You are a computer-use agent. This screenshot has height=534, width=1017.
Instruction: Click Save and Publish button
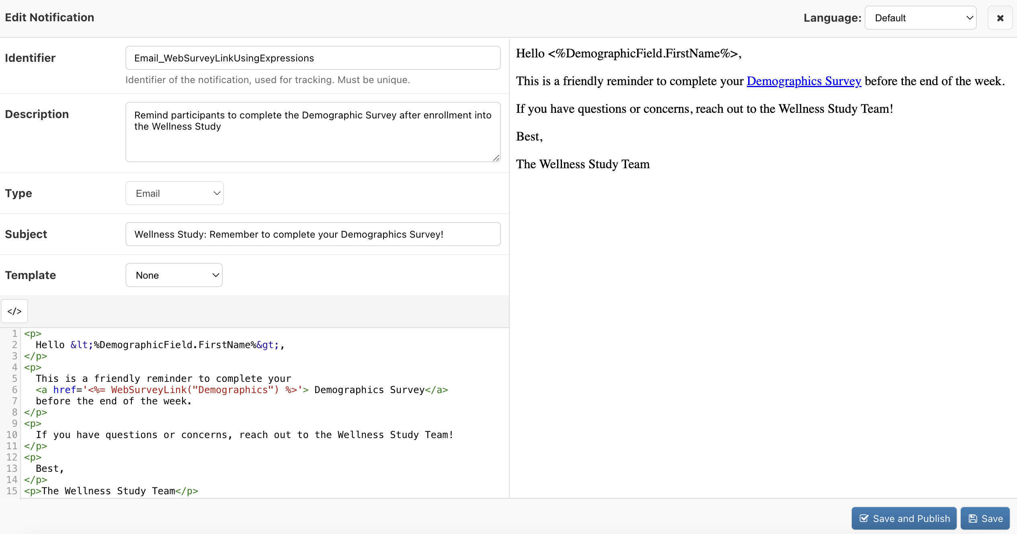click(904, 518)
